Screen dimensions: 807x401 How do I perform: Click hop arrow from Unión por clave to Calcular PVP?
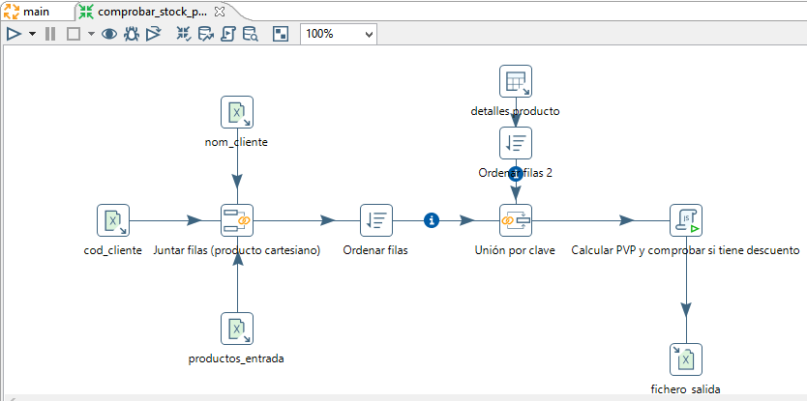click(626, 220)
